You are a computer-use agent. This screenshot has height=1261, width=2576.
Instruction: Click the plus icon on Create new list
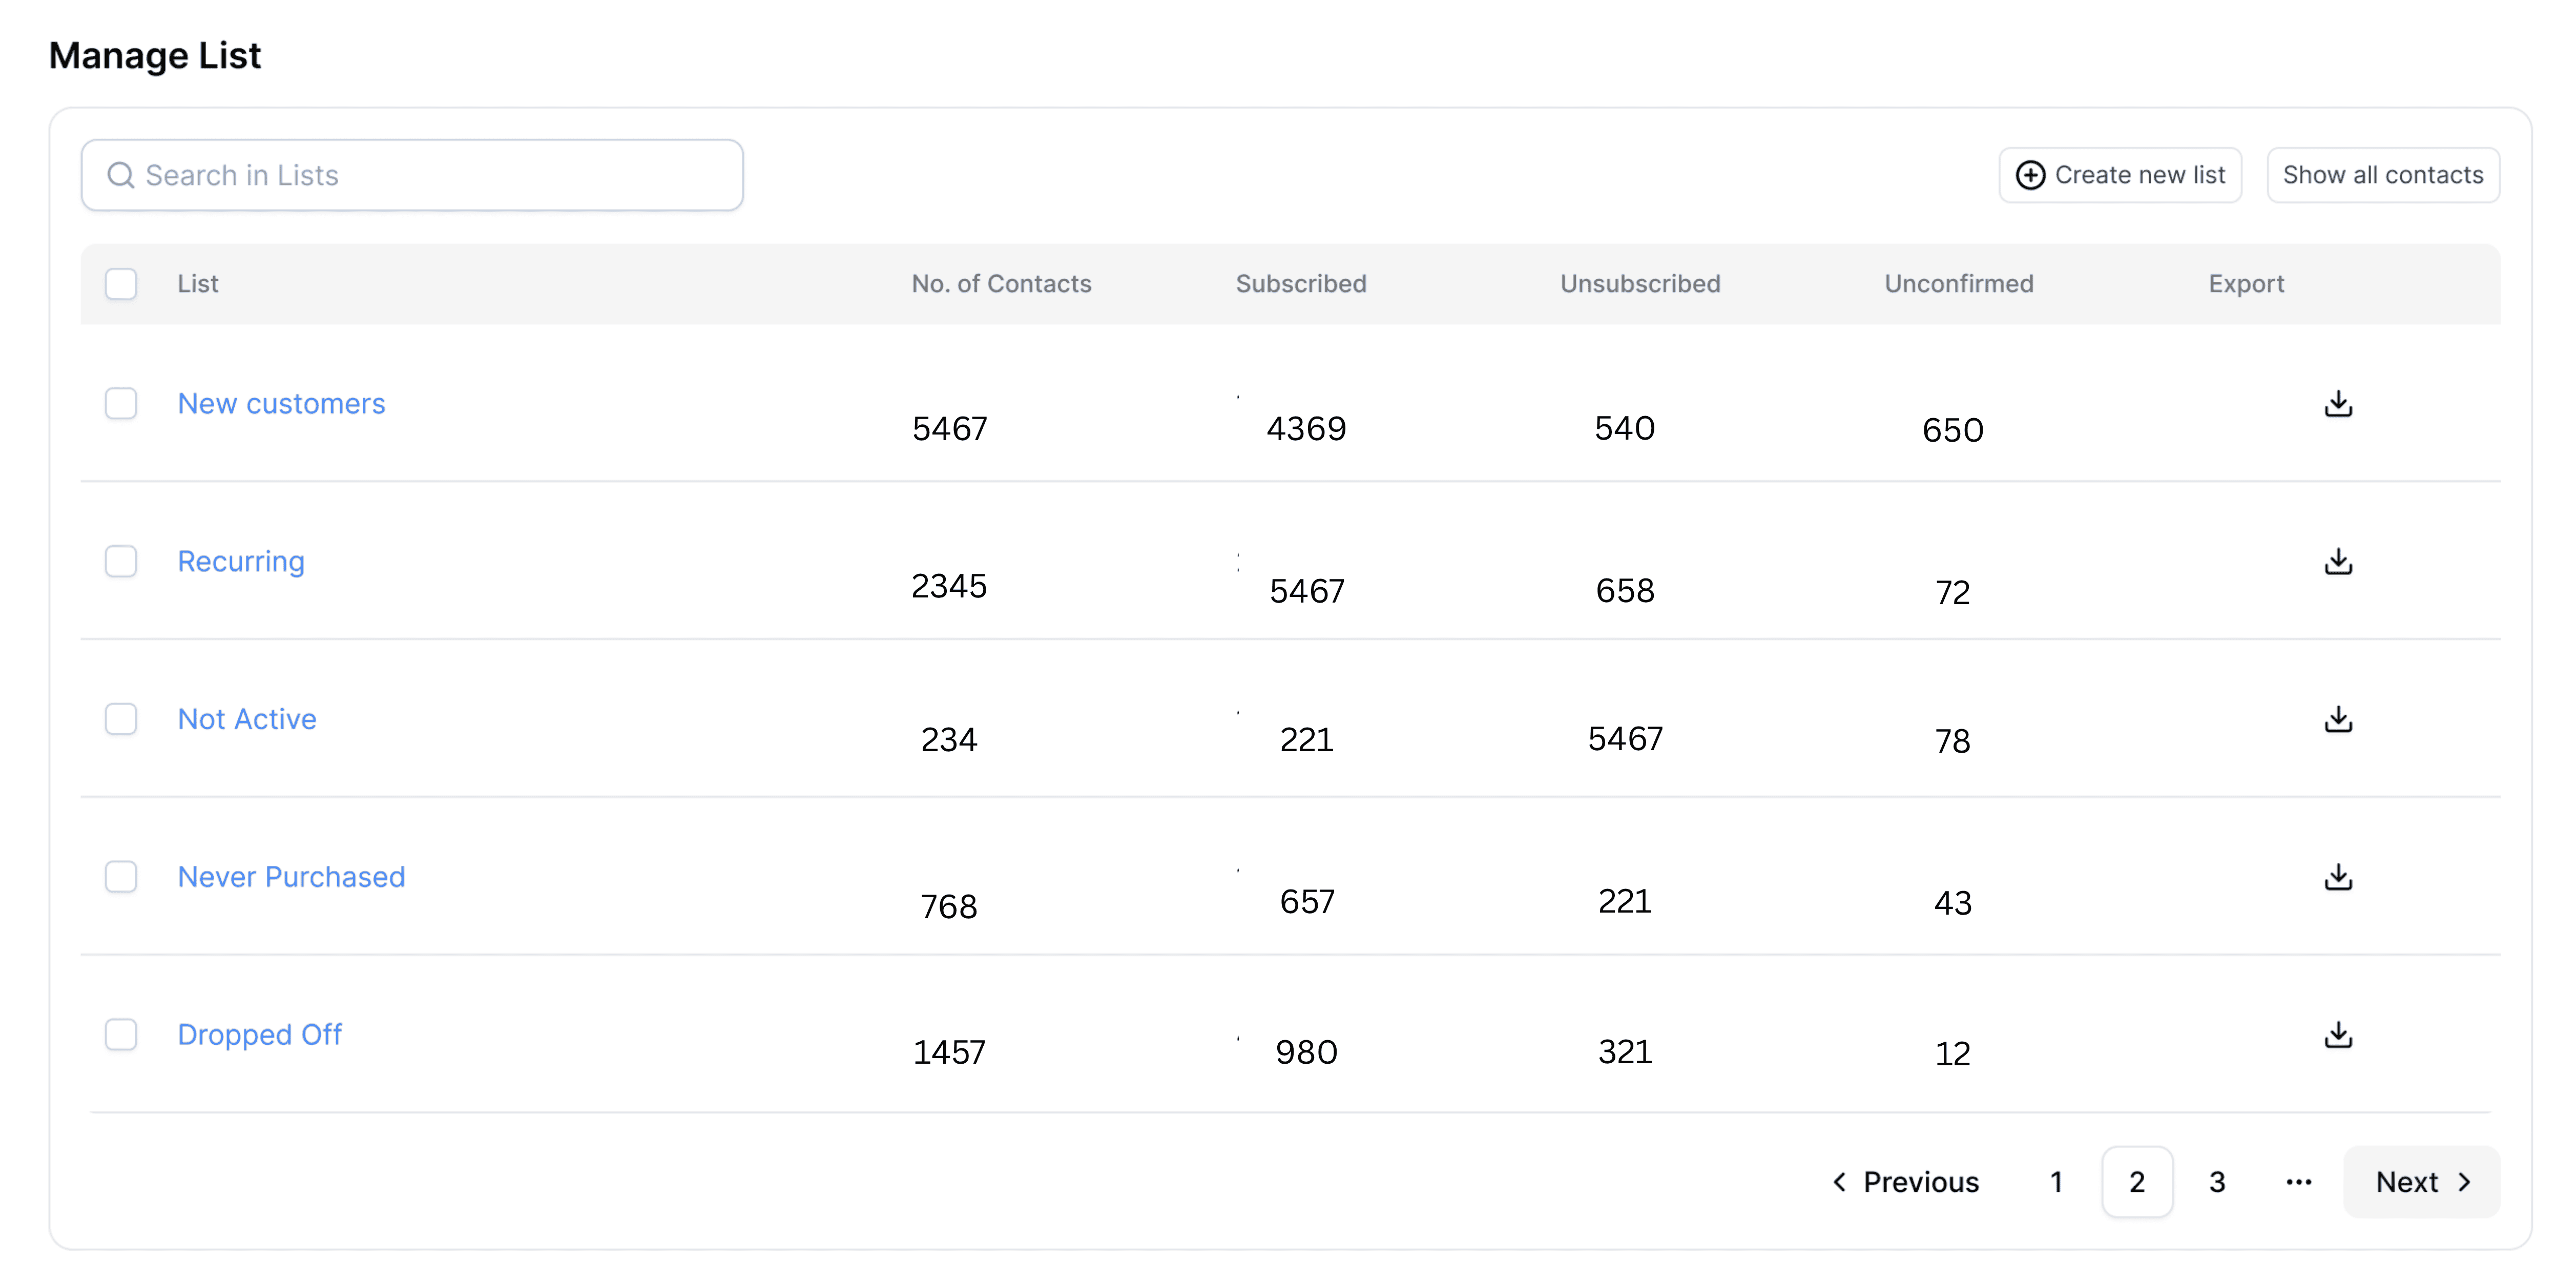(x=2029, y=175)
